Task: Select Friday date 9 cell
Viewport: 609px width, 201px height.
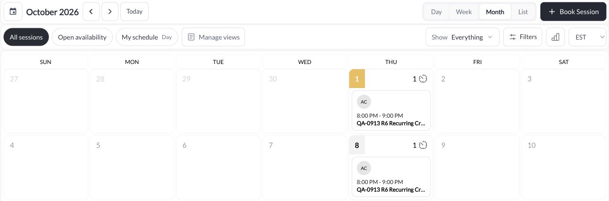Action: pyautogui.click(x=477, y=168)
